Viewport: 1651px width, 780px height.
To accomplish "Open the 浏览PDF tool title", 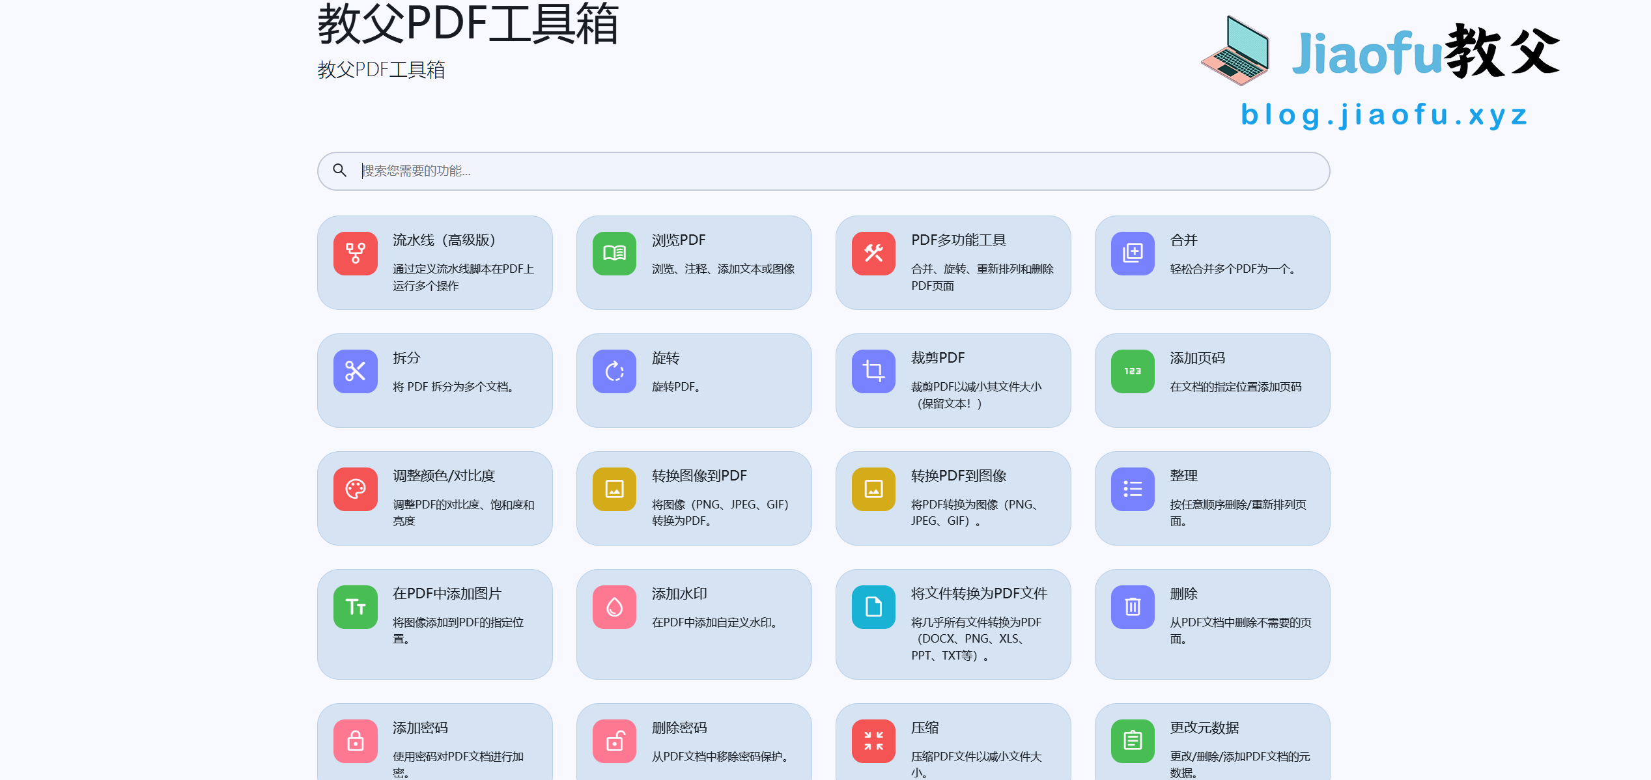I will point(679,240).
